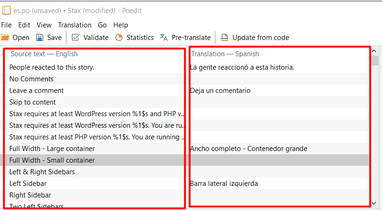Click the vertical scrollbar thumb
This screenshot has width=382, height=210.
point(374,60)
